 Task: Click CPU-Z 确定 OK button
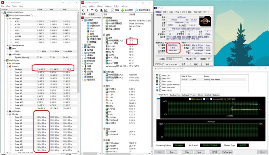pos(207,64)
